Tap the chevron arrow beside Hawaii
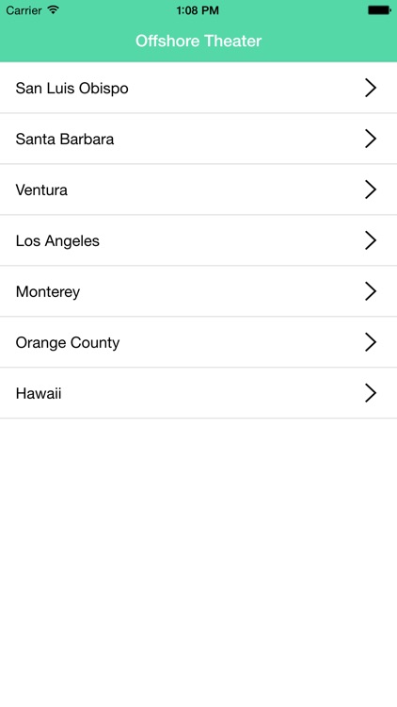Screen dimensions: 397x707 point(371,393)
